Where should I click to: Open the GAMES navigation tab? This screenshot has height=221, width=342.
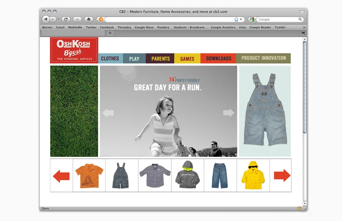pyautogui.click(x=187, y=59)
